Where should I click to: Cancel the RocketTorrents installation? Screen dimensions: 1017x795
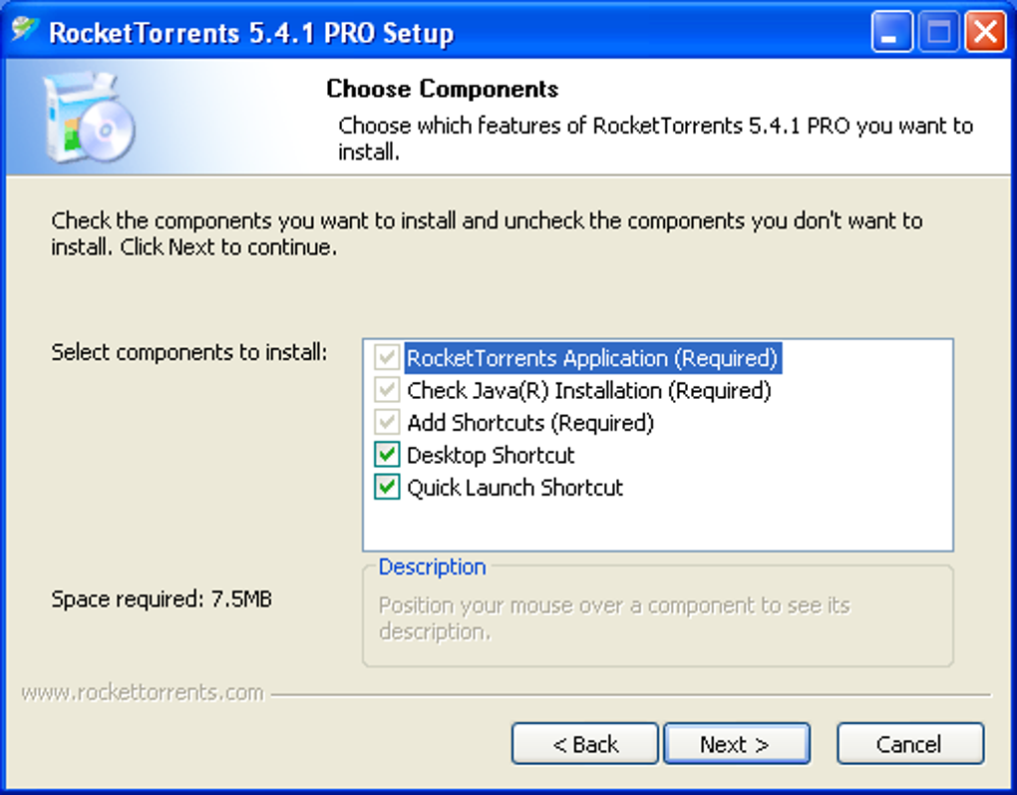click(909, 744)
